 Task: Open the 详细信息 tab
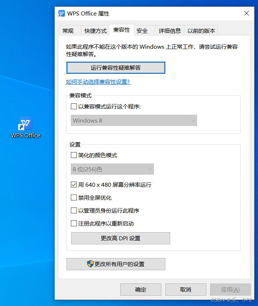[169, 31]
